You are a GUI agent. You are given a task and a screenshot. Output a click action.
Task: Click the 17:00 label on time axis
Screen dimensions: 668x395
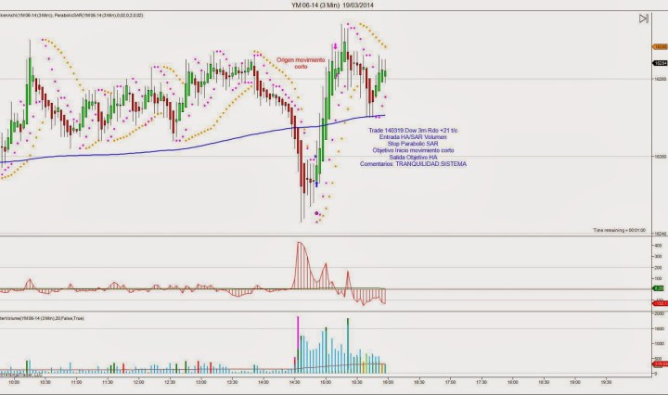(x=450, y=381)
